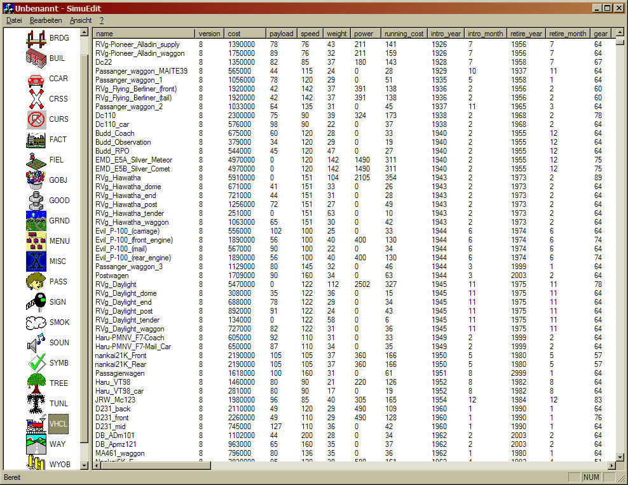Choose the SYMB checkmark icon
Screen dimensions: 628x485
(x=36, y=363)
